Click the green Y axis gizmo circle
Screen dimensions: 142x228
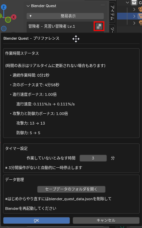pos(8,20)
